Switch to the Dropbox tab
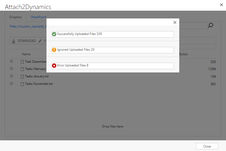 15,17
